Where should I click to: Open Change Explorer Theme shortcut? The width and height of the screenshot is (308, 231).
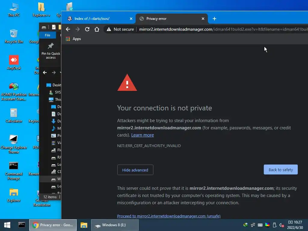coord(14,144)
